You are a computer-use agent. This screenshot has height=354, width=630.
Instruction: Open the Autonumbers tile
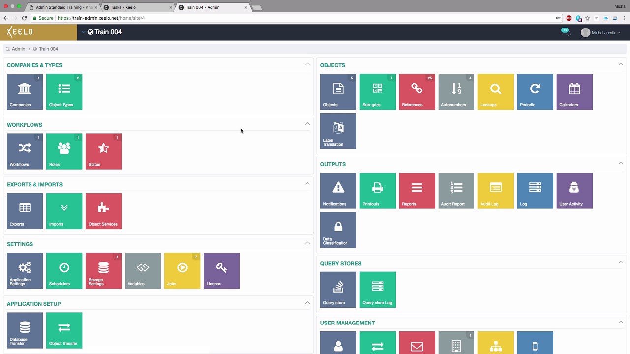[x=456, y=91]
